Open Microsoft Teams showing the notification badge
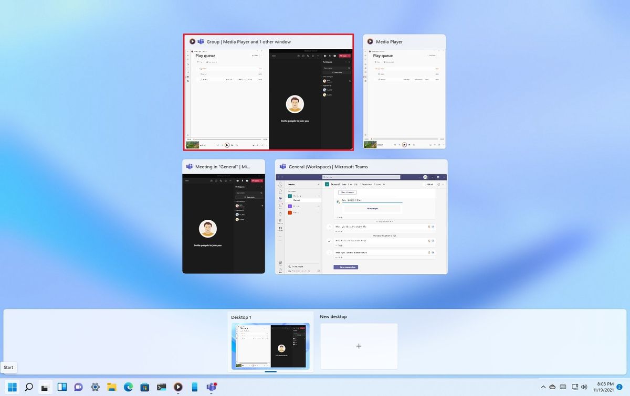Viewport: 630px width, 396px height. click(212, 387)
